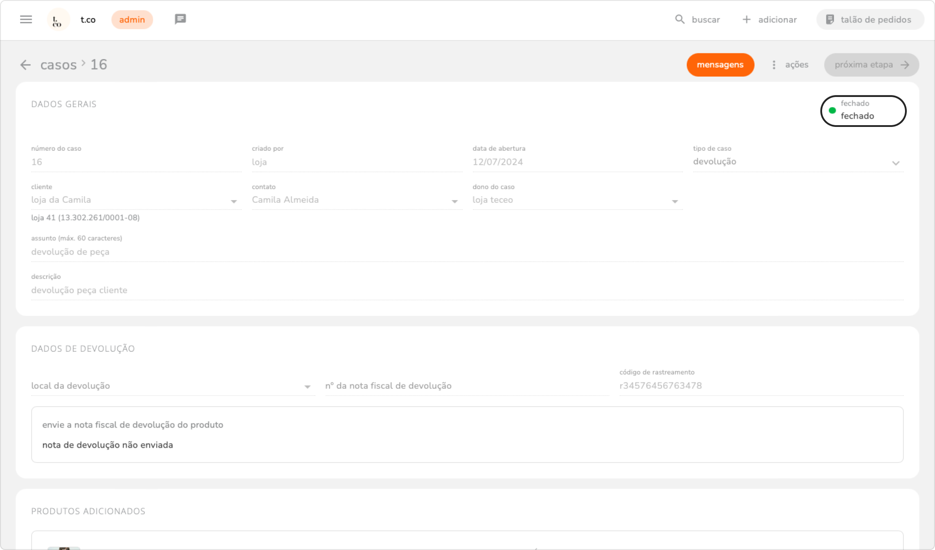Click the admin role badge

click(x=132, y=20)
